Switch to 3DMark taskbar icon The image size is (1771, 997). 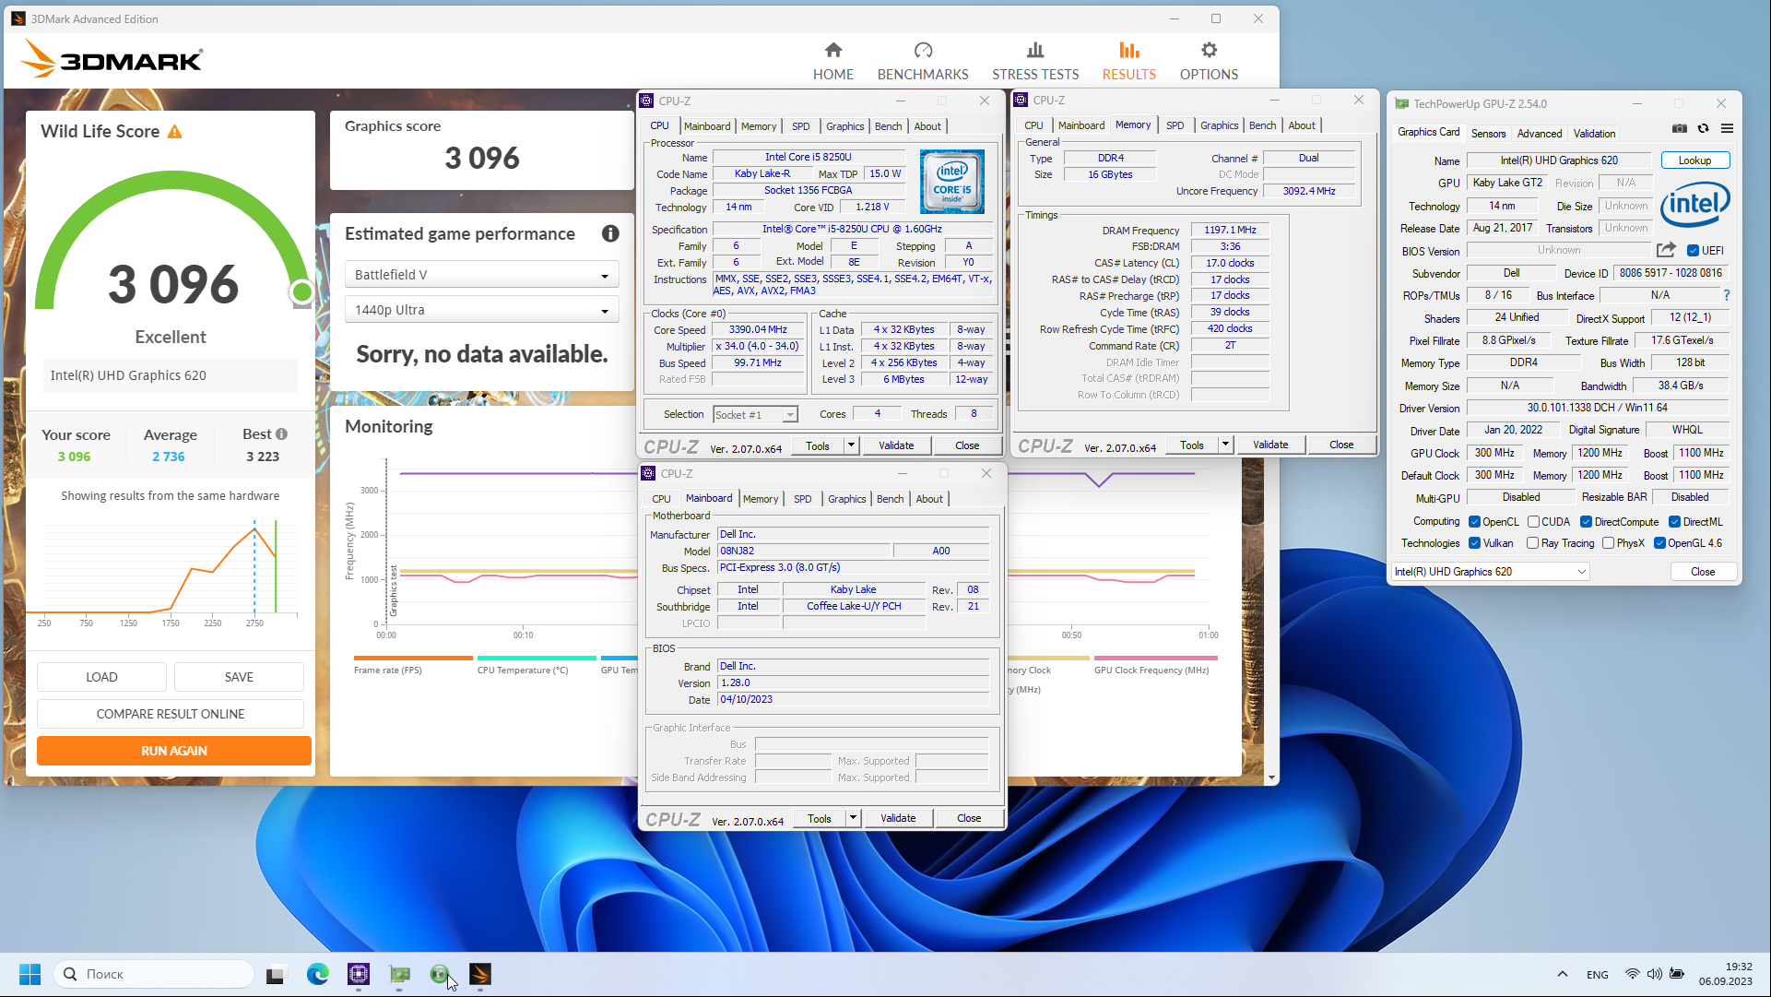pos(480,974)
